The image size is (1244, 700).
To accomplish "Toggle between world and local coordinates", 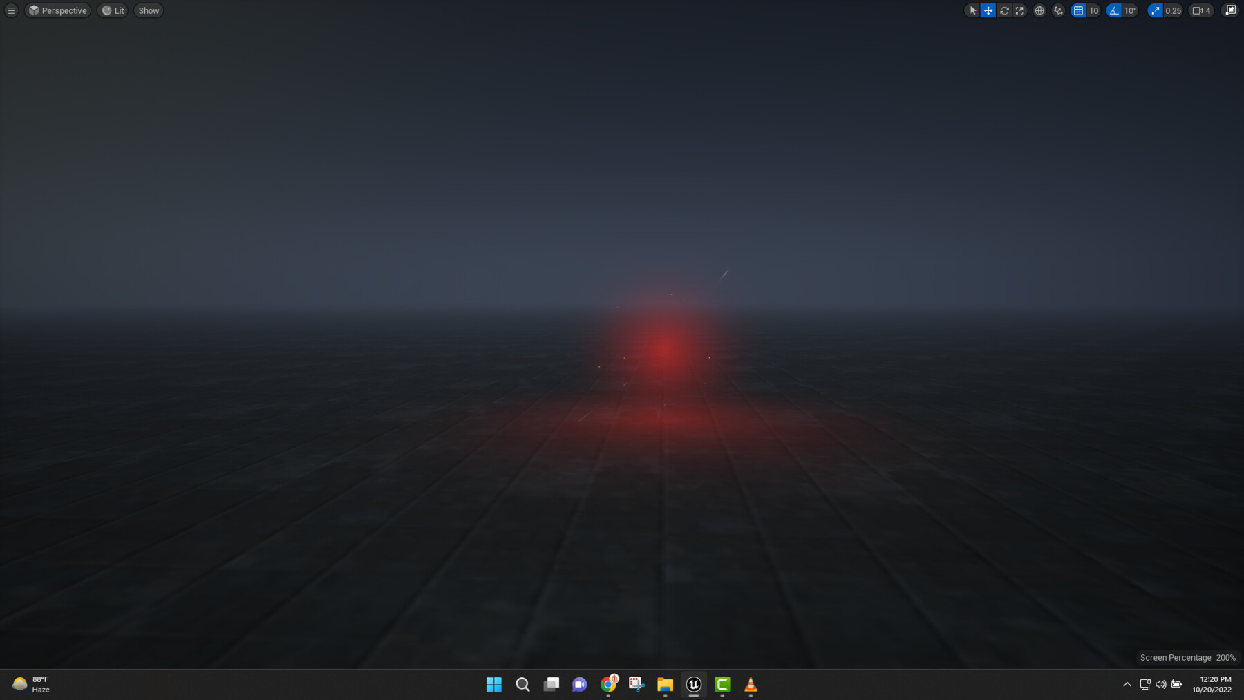I will (1039, 10).
